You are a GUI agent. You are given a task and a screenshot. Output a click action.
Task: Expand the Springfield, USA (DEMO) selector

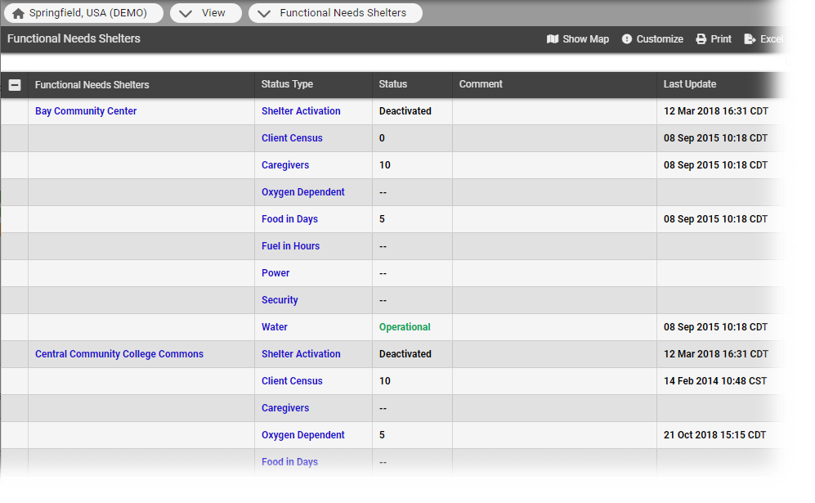tap(83, 12)
